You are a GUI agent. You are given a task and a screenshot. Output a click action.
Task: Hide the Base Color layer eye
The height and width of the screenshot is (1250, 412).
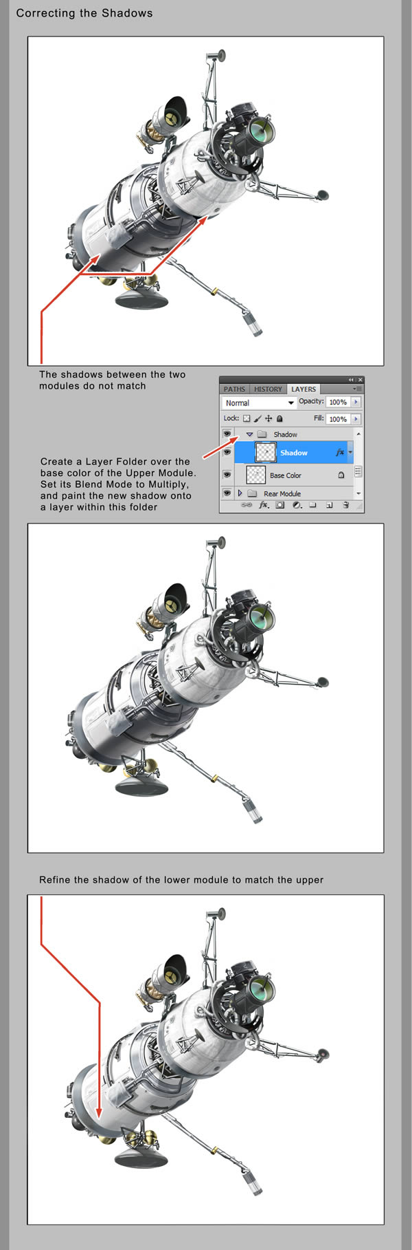(227, 475)
